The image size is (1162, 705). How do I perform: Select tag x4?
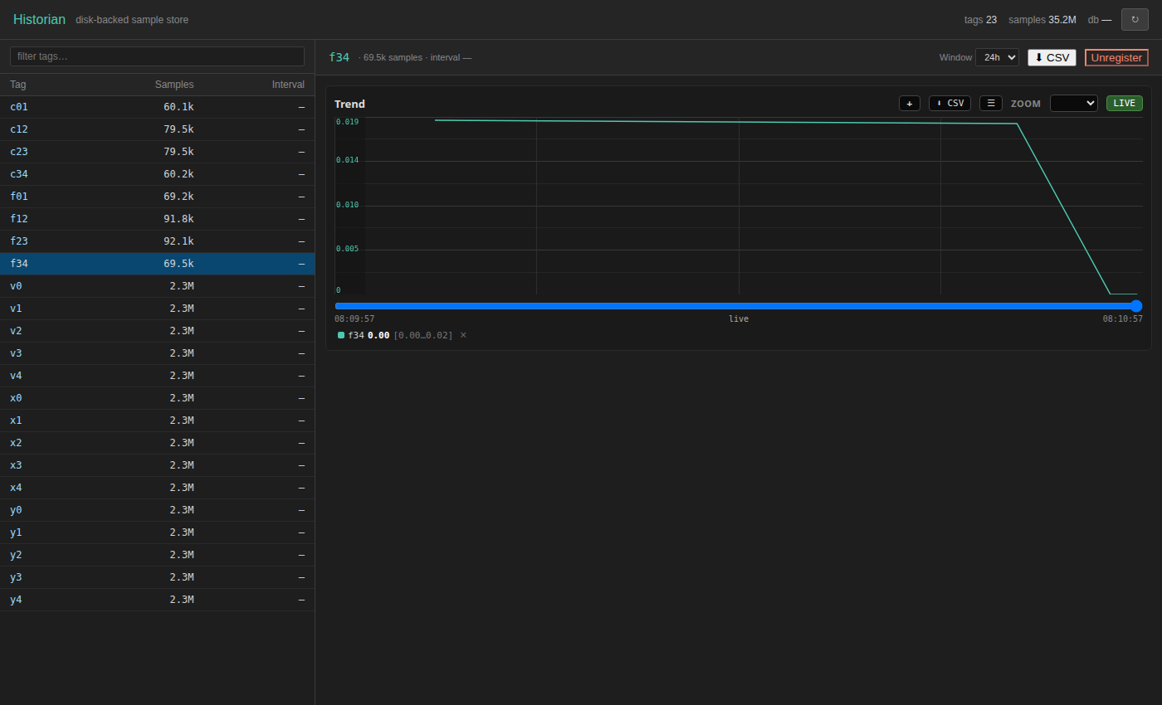tap(157, 488)
